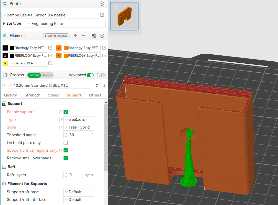Viewport: 278px width, 205px height.
Task: Open filament 1 Fiberlogy Easy PET dropdown
Action: click(28, 48)
